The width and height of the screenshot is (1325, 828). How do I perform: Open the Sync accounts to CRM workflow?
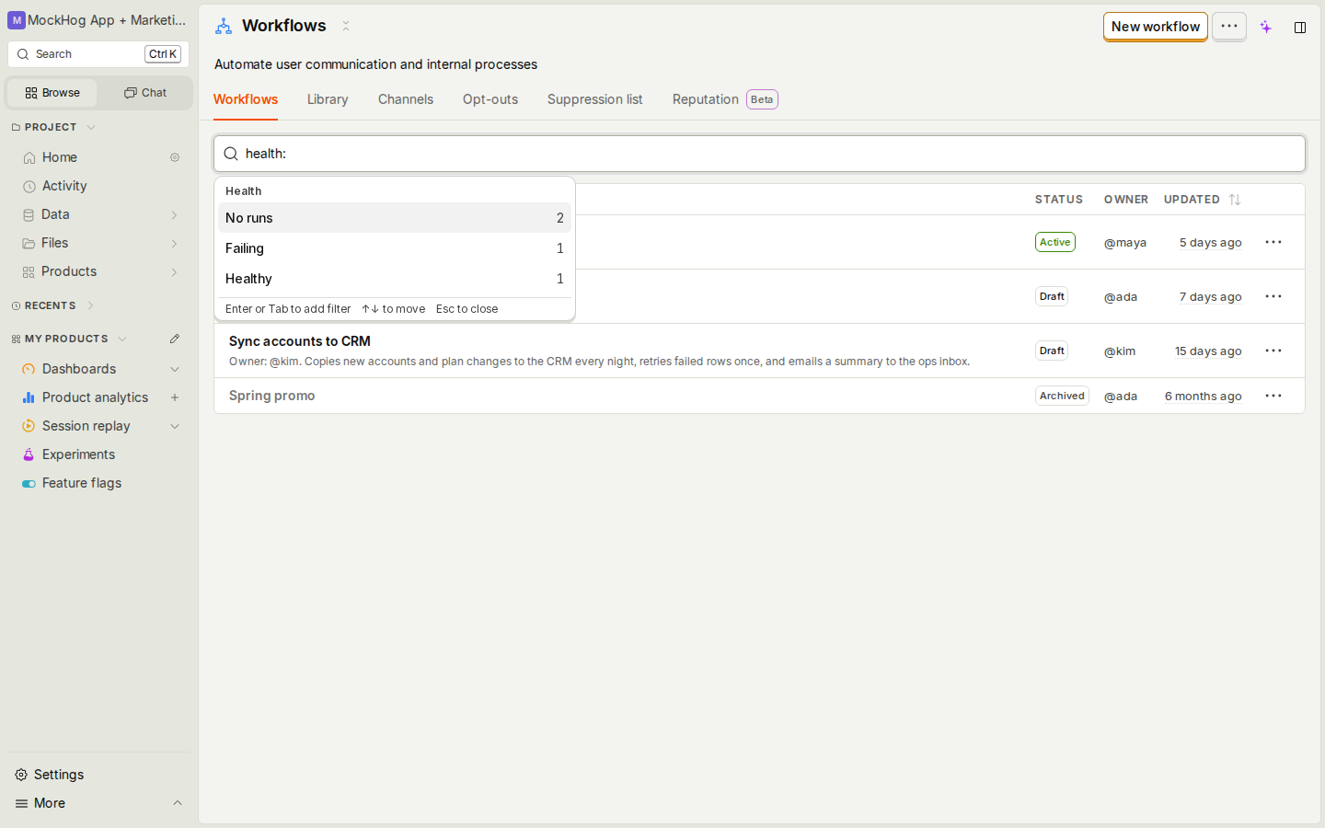300,341
